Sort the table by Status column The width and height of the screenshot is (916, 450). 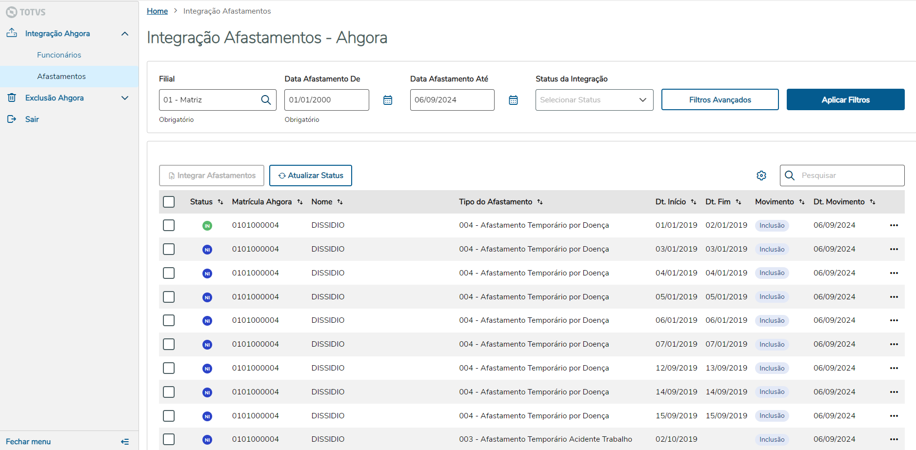(x=220, y=202)
